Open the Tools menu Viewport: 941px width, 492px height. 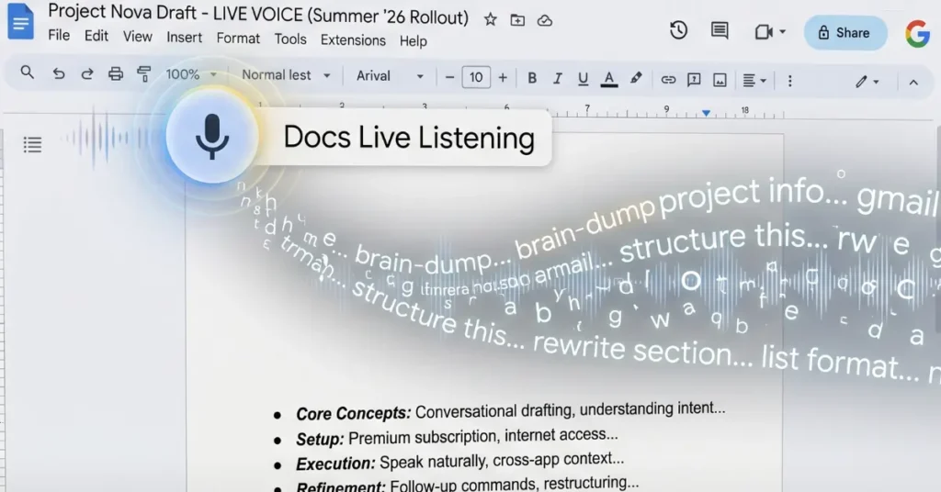tap(290, 39)
